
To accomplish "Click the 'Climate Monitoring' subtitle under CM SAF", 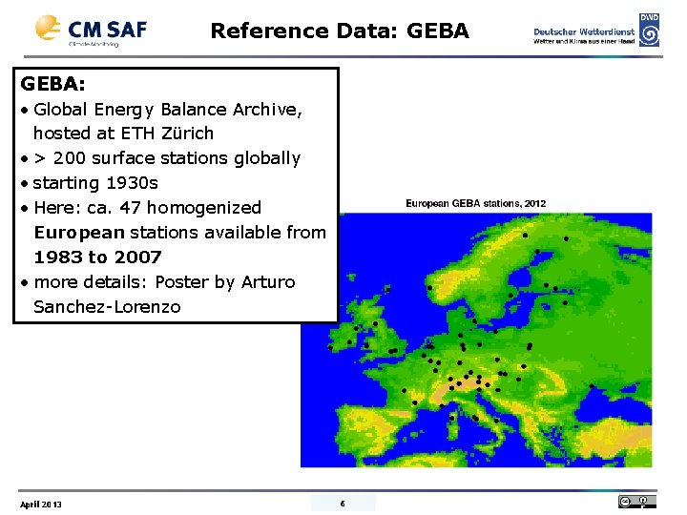I will 94,44.
